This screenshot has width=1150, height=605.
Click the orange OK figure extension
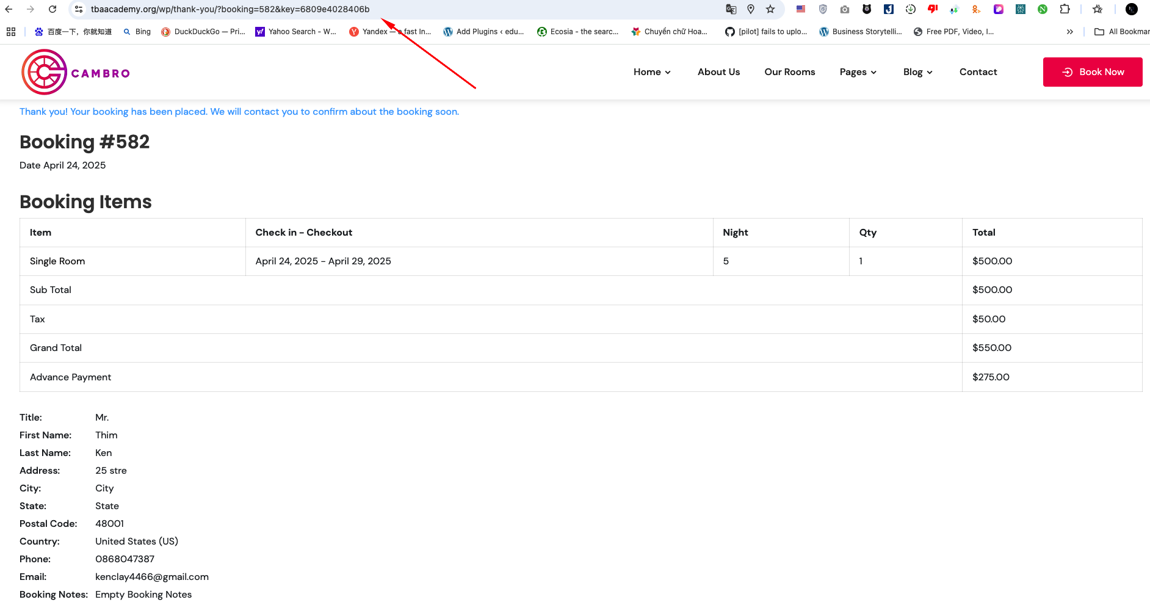point(977,9)
